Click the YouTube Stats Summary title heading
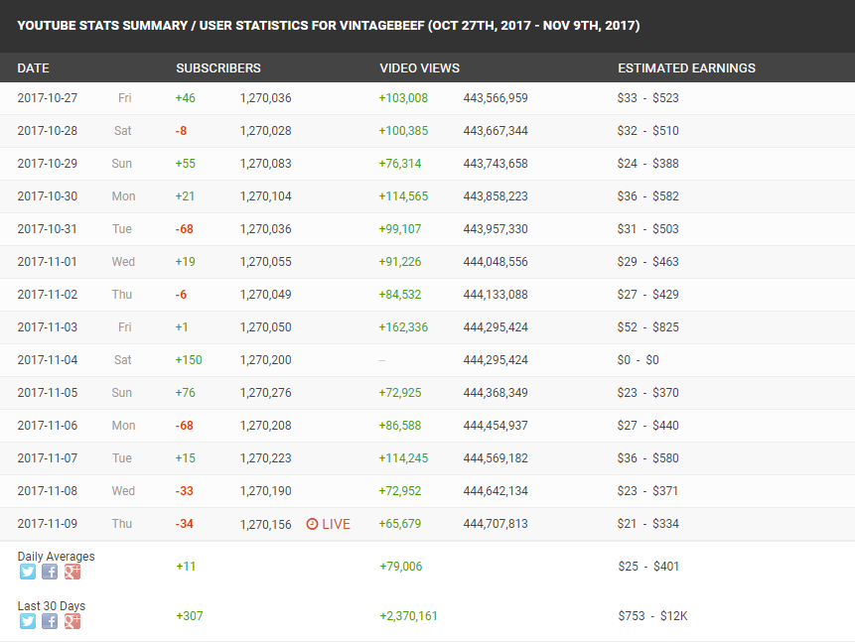This screenshot has height=642, width=855. [x=329, y=26]
